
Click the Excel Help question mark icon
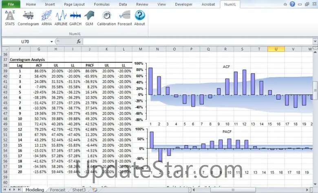tap(293, 4)
